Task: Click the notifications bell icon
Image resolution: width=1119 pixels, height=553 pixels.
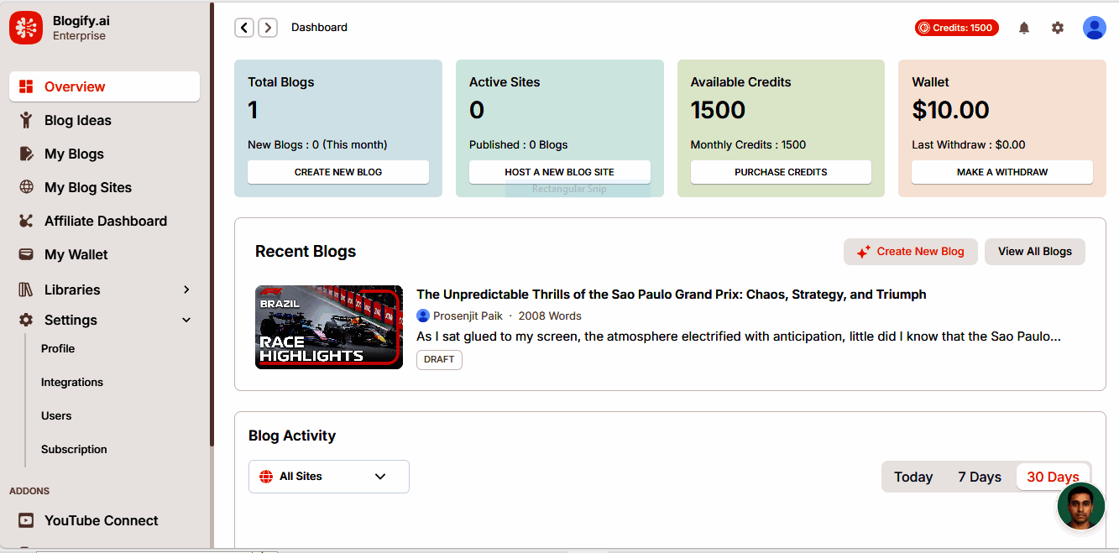Action: (x=1024, y=27)
